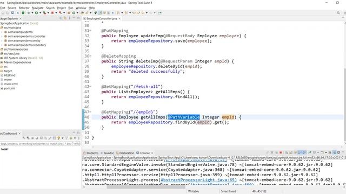
Task: Open dropdown arrow beside lightbulb in Boot Dashboard
Action: [63, 138]
